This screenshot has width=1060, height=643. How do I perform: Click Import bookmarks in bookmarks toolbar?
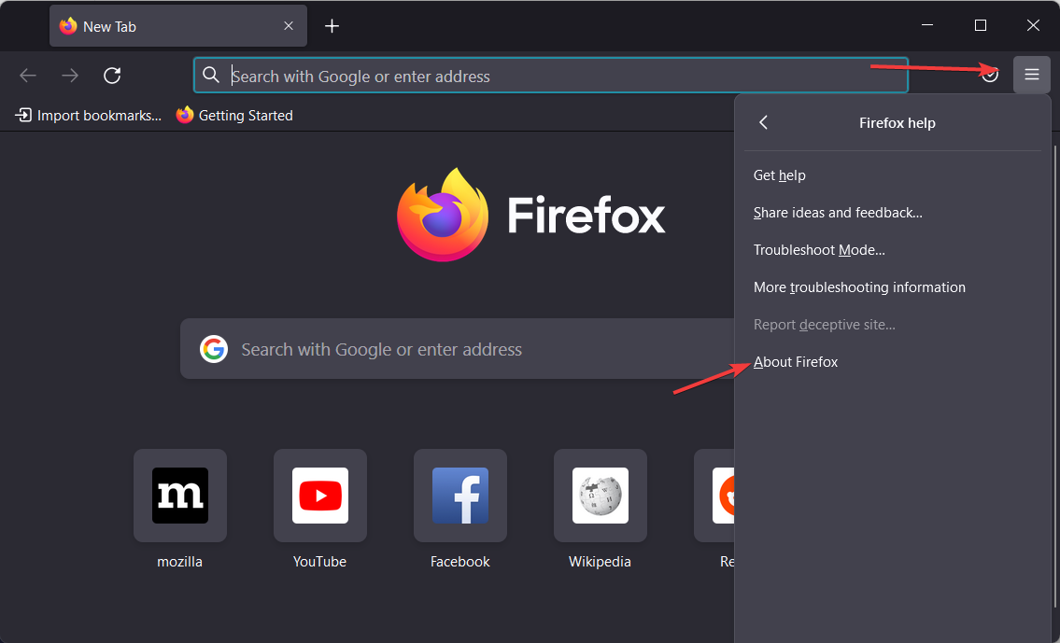(89, 116)
